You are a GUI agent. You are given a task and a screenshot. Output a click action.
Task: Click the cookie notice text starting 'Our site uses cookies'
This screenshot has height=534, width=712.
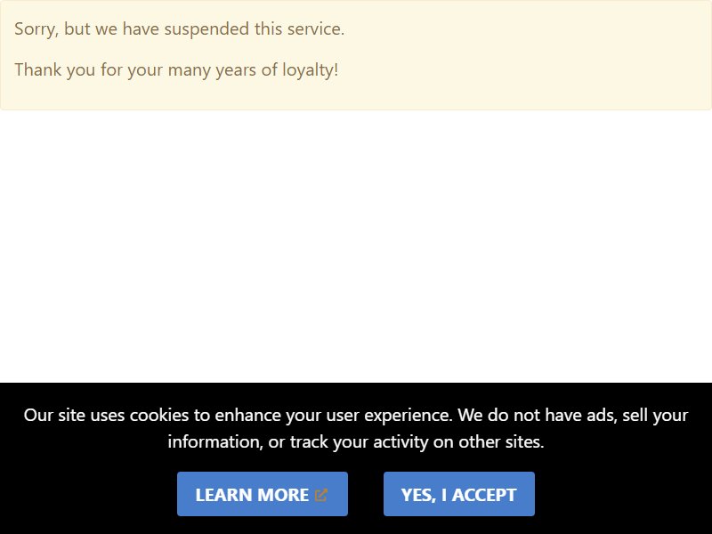tap(356, 428)
